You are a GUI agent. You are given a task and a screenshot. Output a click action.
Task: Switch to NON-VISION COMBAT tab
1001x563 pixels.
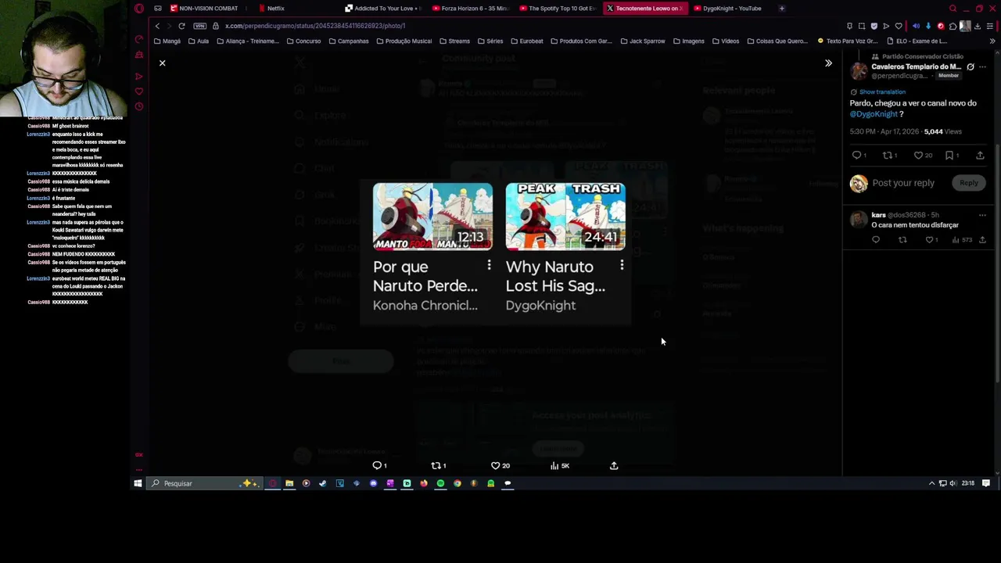205,8
